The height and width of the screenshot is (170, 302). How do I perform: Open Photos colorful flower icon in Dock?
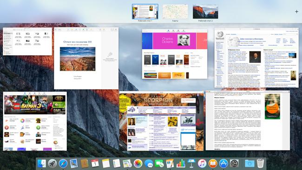tap(138, 163)
